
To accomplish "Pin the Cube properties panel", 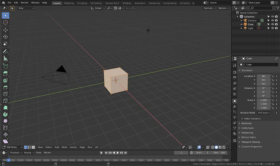I will [276, 58].
